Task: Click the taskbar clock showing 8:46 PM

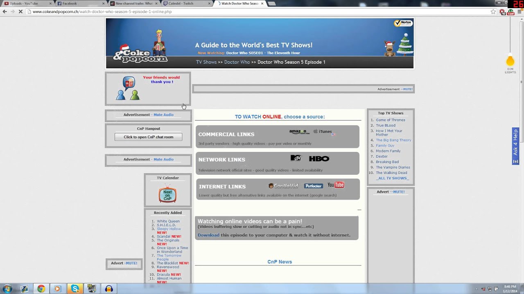Action: pyautogui.click(x=510, y=289)
